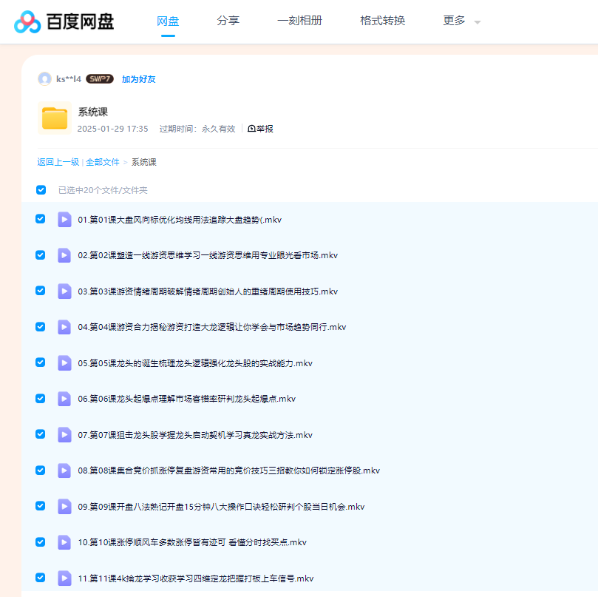Open file 09.第09课开盘八法
This screenshot has width=598, height=597.
(221, 507)
